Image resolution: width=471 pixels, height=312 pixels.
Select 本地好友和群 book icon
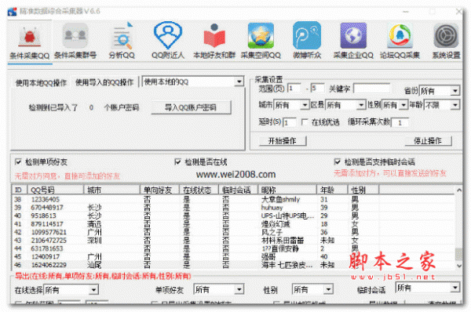tap(214, 35)
